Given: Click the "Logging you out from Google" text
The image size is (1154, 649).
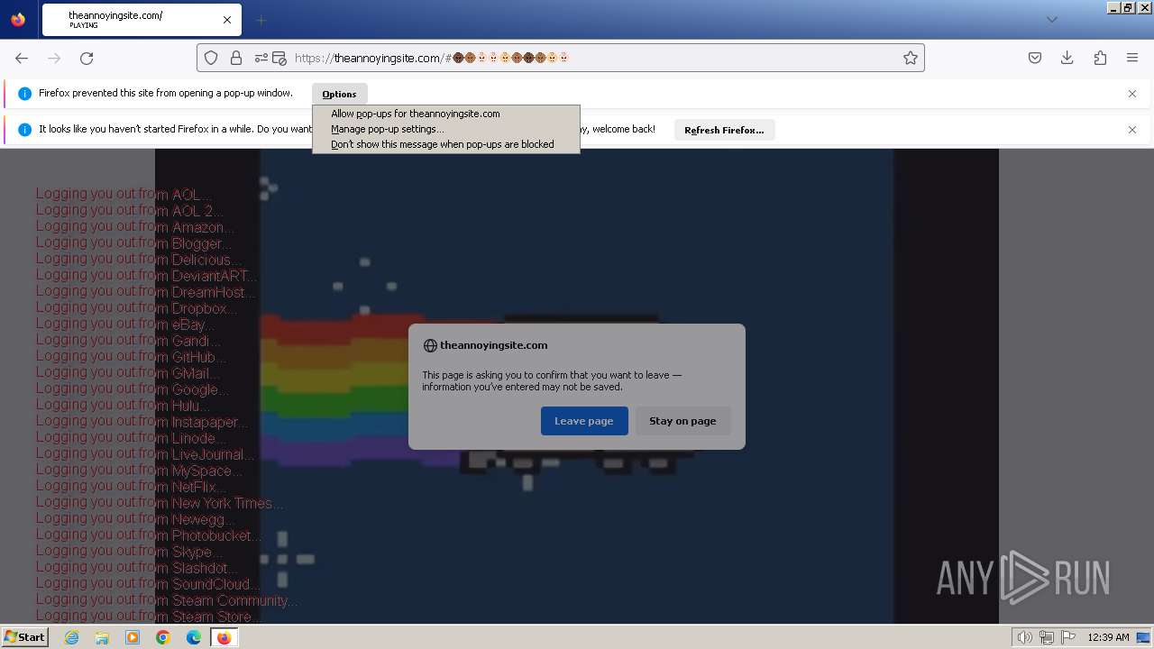Looking at the screenshot, I should pos(133,389).
